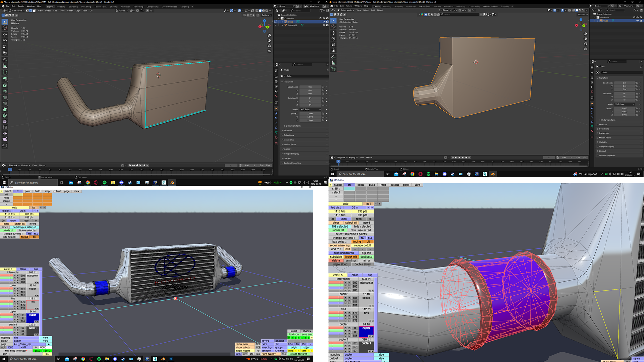Open the Mesh menu in Edit Mode header
The width and height of the screenshot is (644, 362).
pos(62,11)
